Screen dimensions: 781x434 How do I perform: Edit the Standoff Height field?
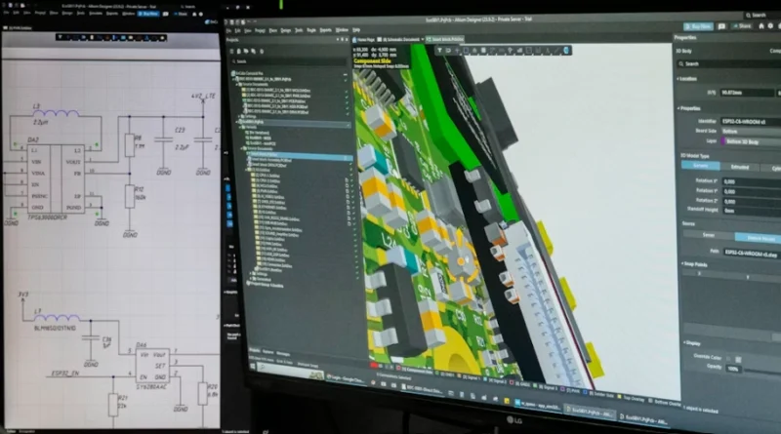pyautogui.click(x=751, y=211)
